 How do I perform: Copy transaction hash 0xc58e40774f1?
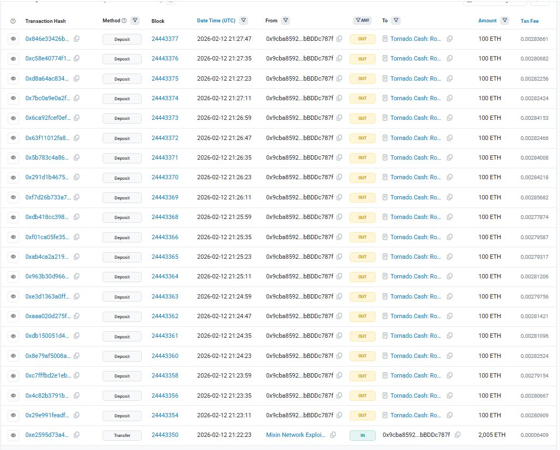76,58
